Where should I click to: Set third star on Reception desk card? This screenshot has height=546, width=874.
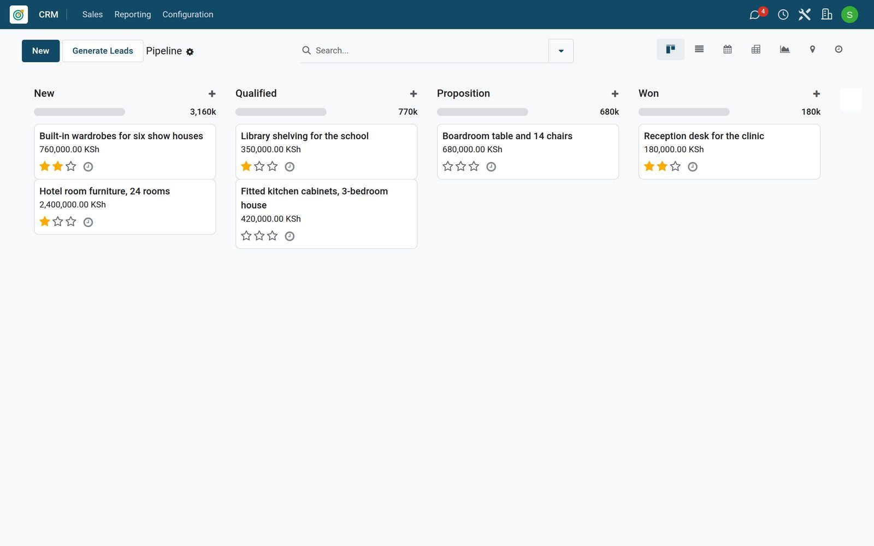[x=676, y=167]
